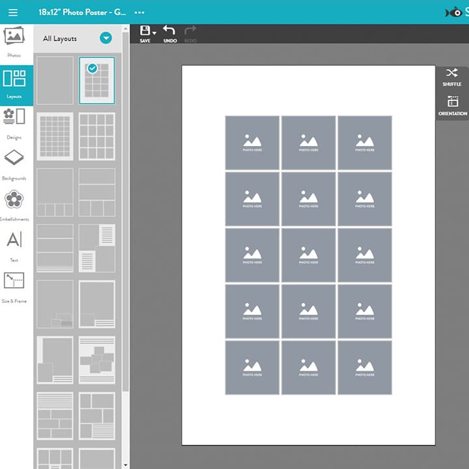Undo the last action

[169, 34]
